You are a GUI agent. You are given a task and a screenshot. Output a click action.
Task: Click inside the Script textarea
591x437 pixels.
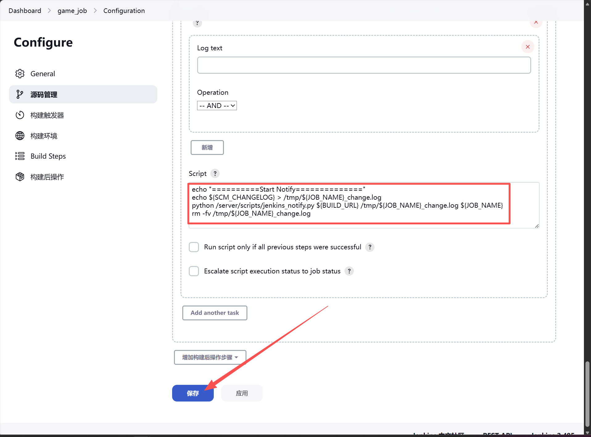point(364,205)
